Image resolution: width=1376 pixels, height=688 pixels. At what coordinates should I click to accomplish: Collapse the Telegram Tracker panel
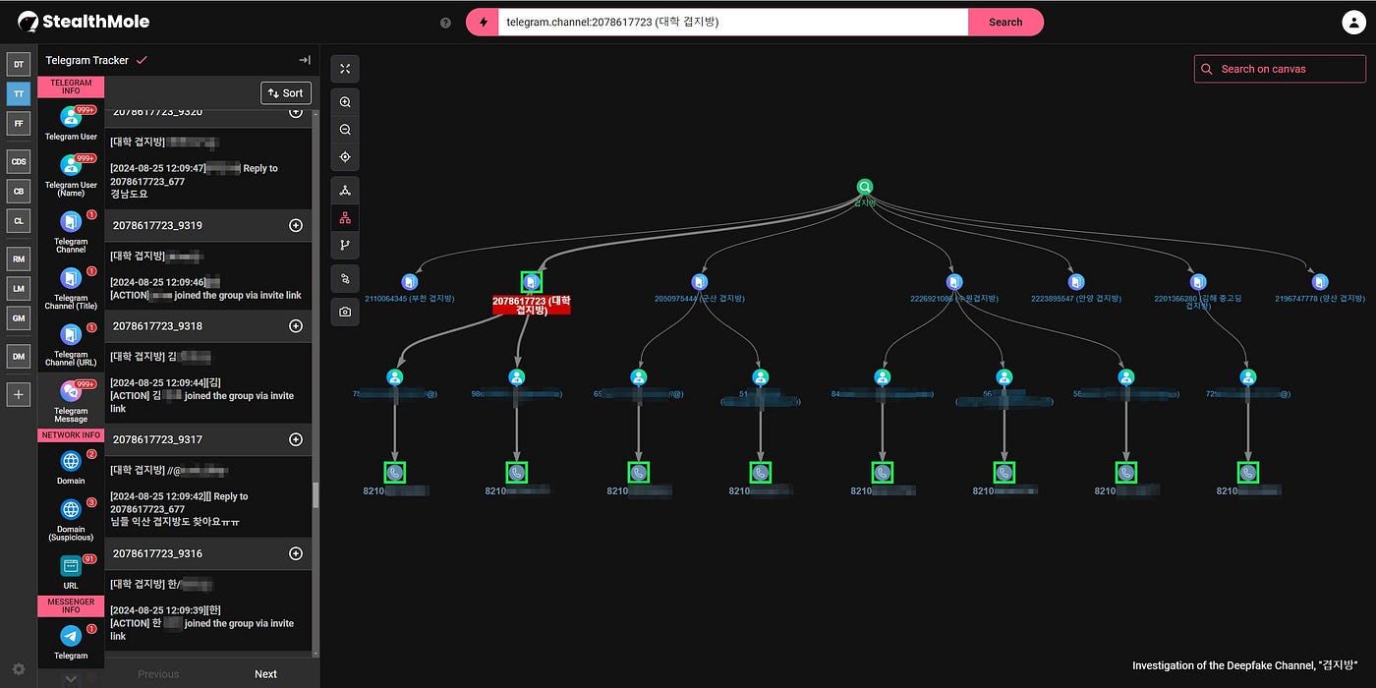point(305,60)
